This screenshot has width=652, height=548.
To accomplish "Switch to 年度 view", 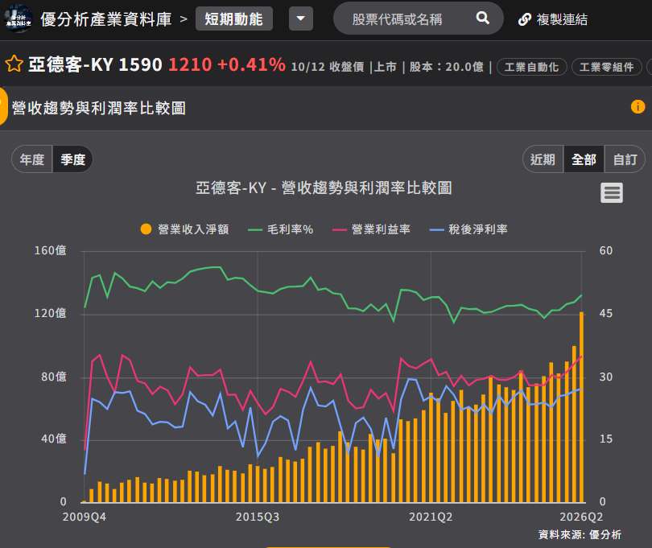I will 32,159.
